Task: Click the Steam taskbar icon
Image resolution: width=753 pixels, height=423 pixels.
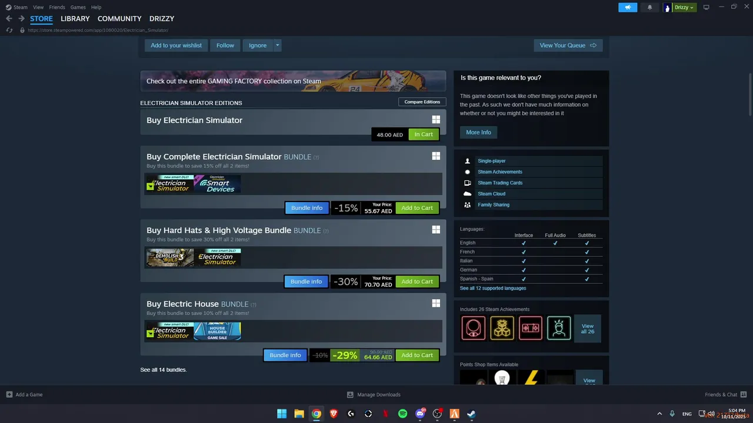Action: [471, 414]
